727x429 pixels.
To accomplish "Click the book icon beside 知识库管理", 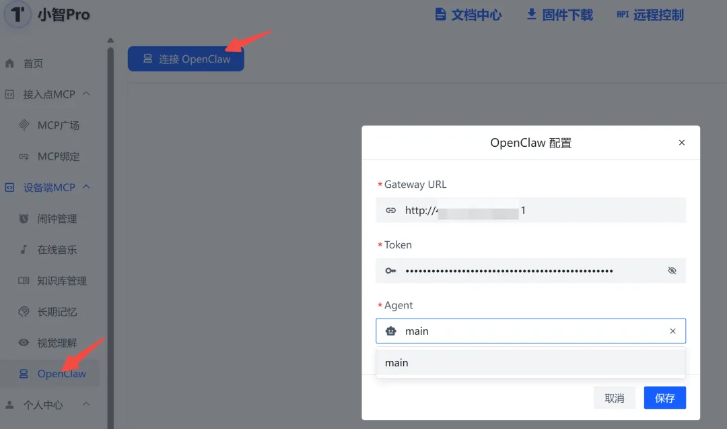I will pyautogui.click(x=24, y=280).
